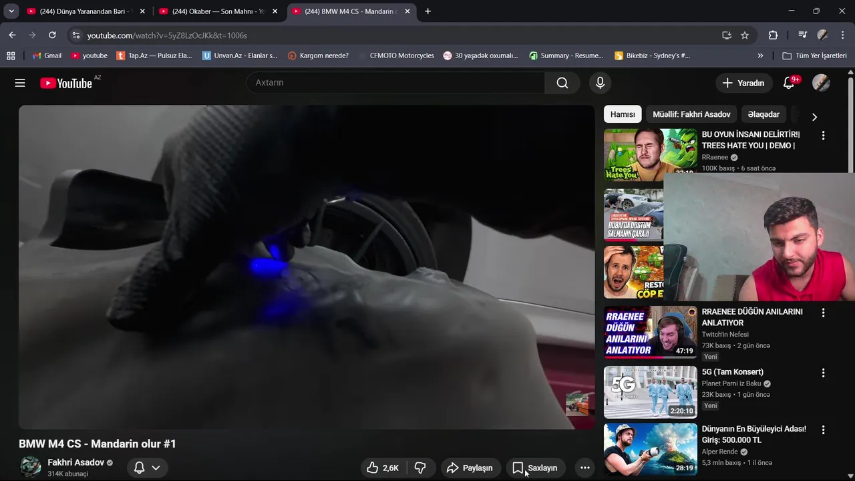
Task: Open the account avatar menu
Action: tap(821, 83)
